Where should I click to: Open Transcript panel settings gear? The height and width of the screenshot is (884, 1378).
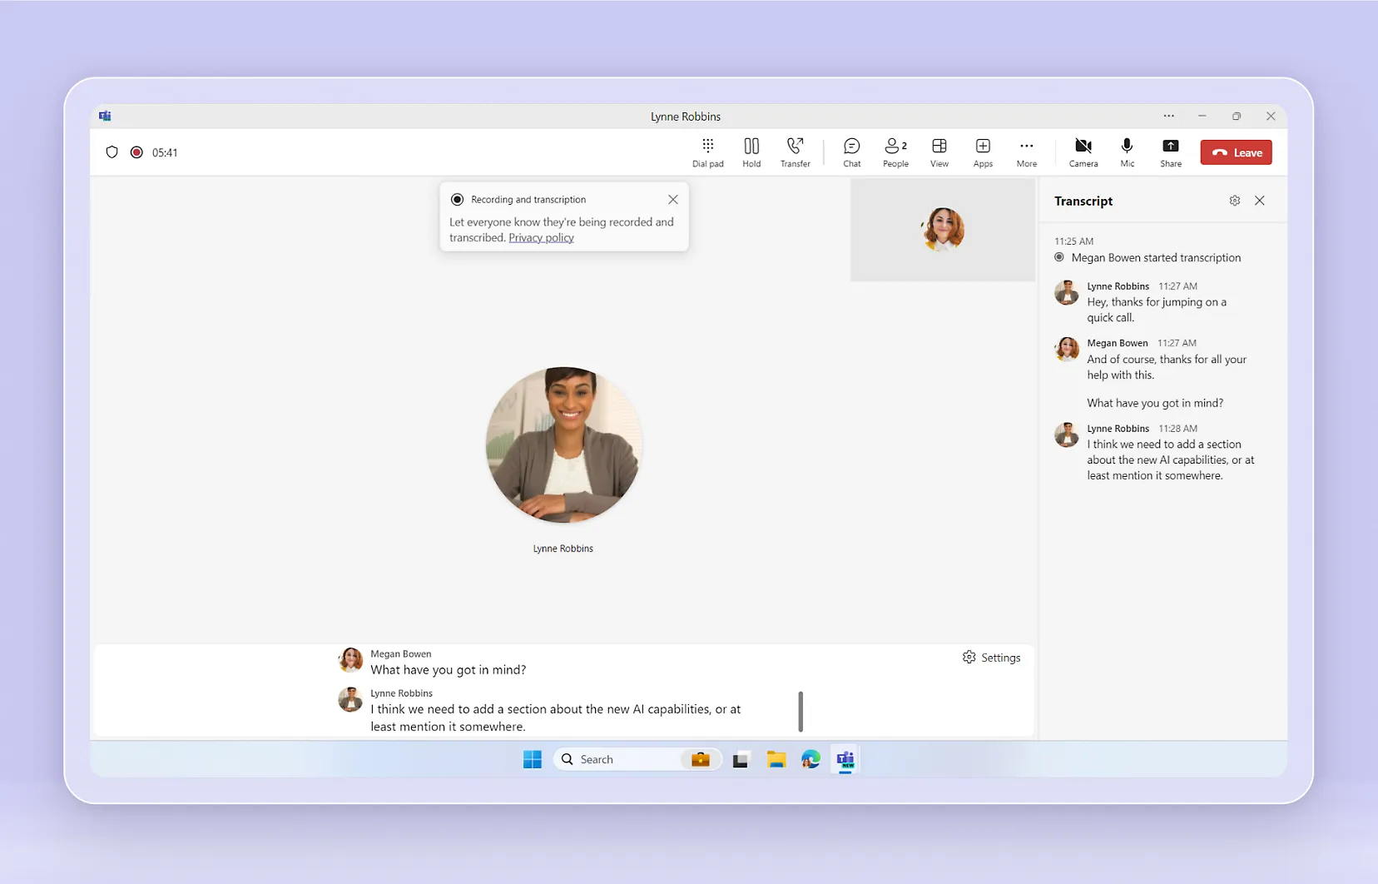[x=1235, y=201]
